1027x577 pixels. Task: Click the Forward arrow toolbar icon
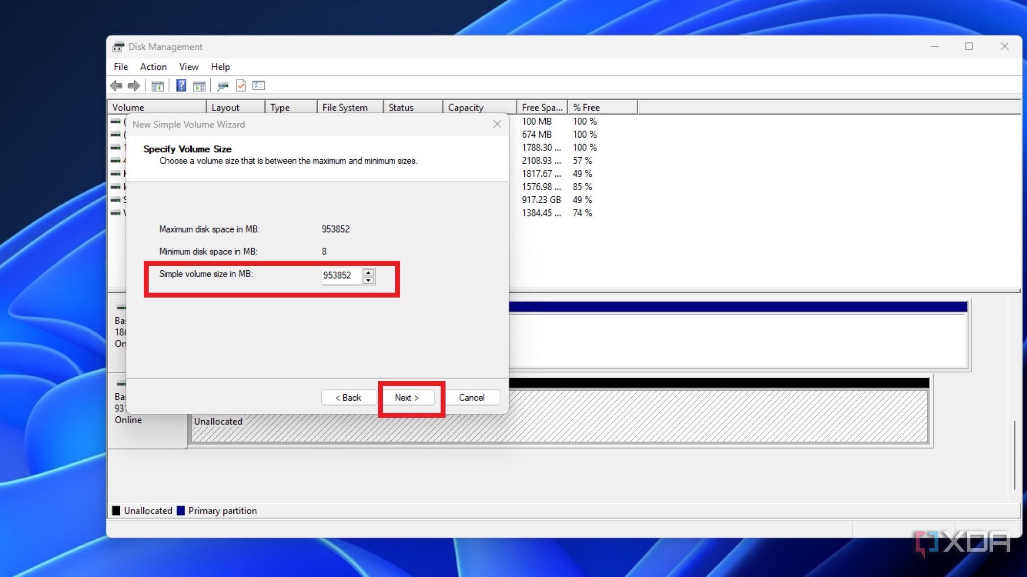click(x=134, y=86)
